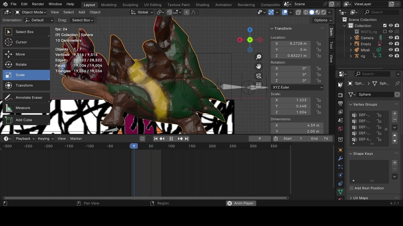
Task: Click the current frame number field
Action: (259, 138)
